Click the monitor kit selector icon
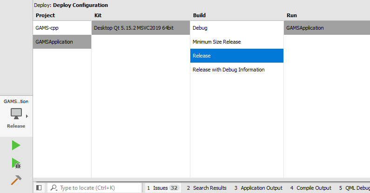 pos(16,113)
